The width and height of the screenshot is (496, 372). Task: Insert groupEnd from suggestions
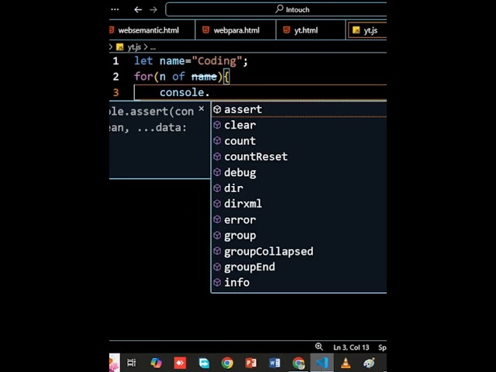click(299, 267)
